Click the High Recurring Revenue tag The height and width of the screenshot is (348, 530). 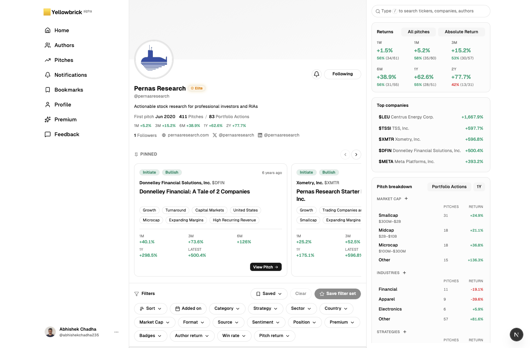[x=234, y=220]
